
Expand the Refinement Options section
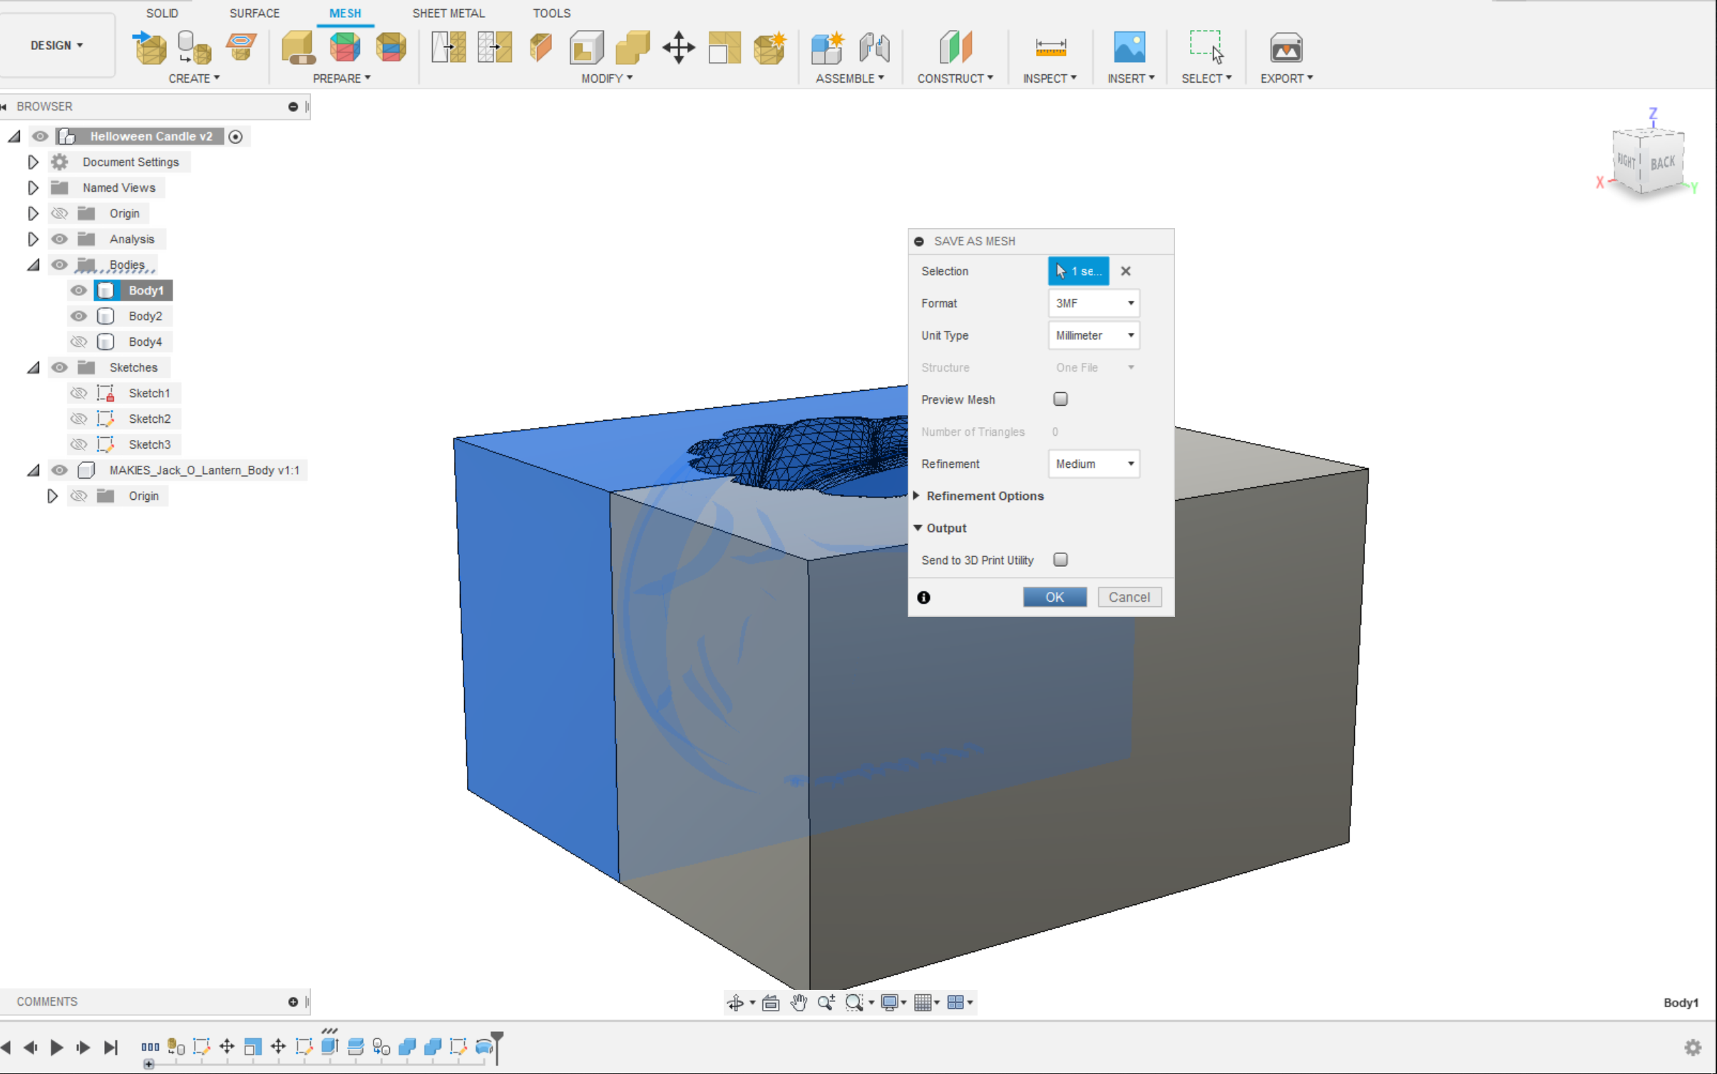click(x=983, y=496)
